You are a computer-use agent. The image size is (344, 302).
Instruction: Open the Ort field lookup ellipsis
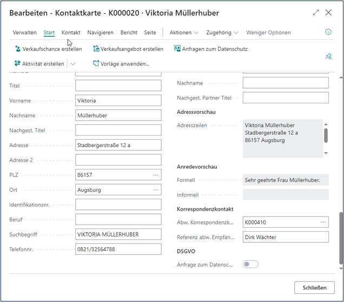pos(156,190)
